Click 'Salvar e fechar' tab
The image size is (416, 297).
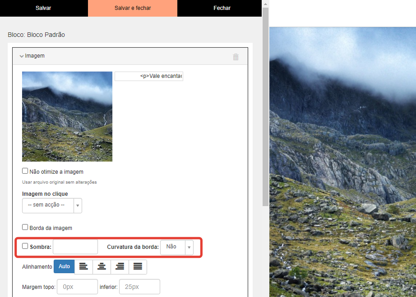133,8
